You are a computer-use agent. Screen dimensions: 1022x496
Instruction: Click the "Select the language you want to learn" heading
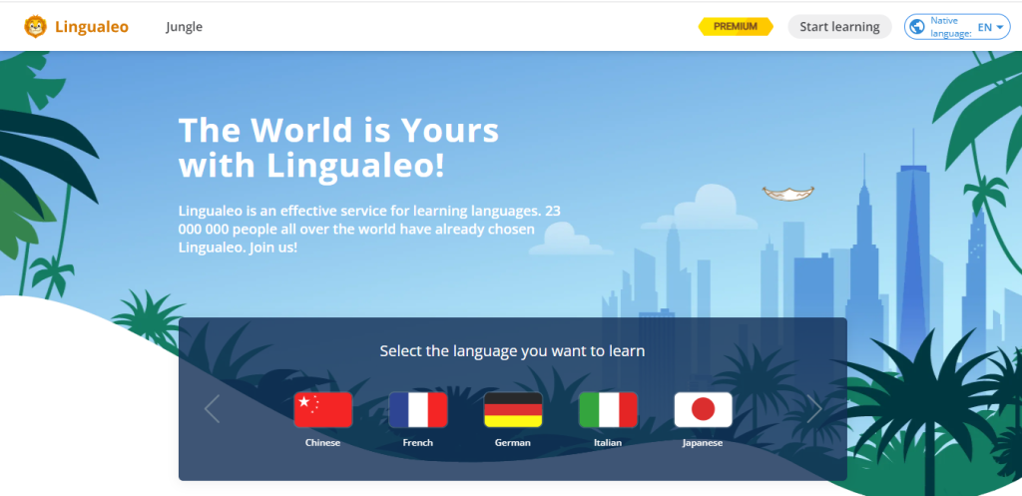coord(512,351)
